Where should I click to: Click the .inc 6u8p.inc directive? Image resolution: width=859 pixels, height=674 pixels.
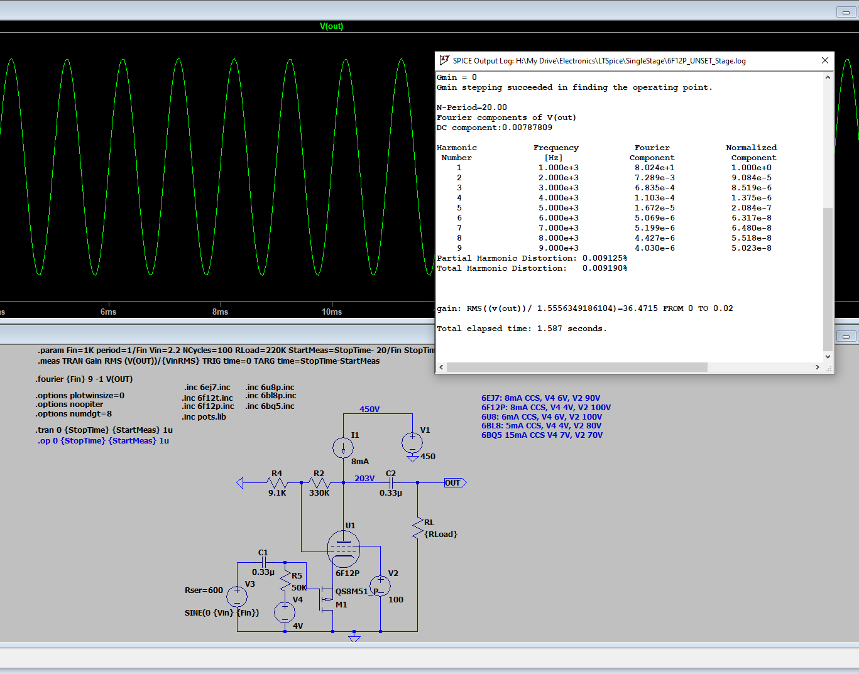(270, 387)
